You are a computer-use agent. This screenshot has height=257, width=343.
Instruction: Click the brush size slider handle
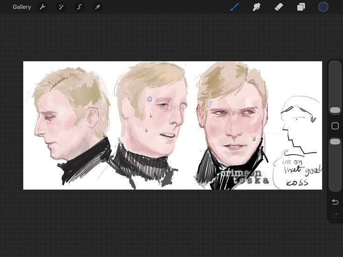(x=335, y=110)
